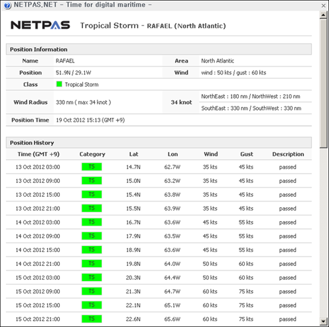This screenshot has height=327, width=329.
Task: Click longitude 64.7W cell
Action: (172, 291)
